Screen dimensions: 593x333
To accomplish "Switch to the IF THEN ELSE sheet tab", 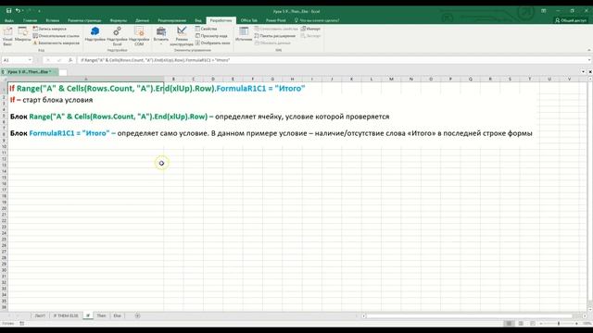I will (x=66, y=315).
